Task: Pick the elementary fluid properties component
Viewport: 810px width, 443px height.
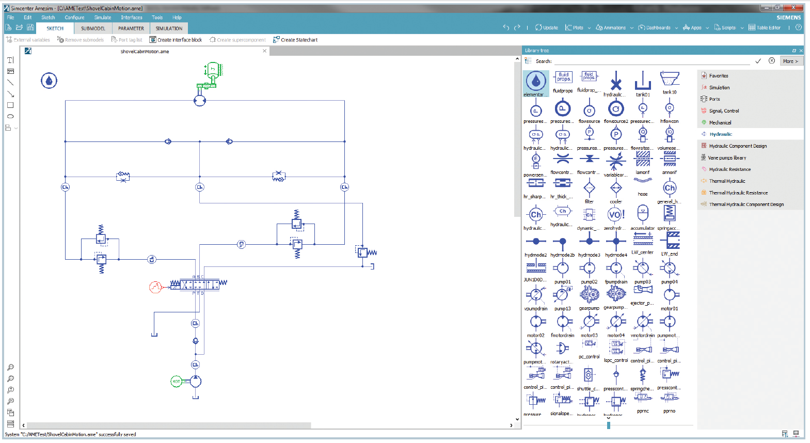Action: coord(536,84)
